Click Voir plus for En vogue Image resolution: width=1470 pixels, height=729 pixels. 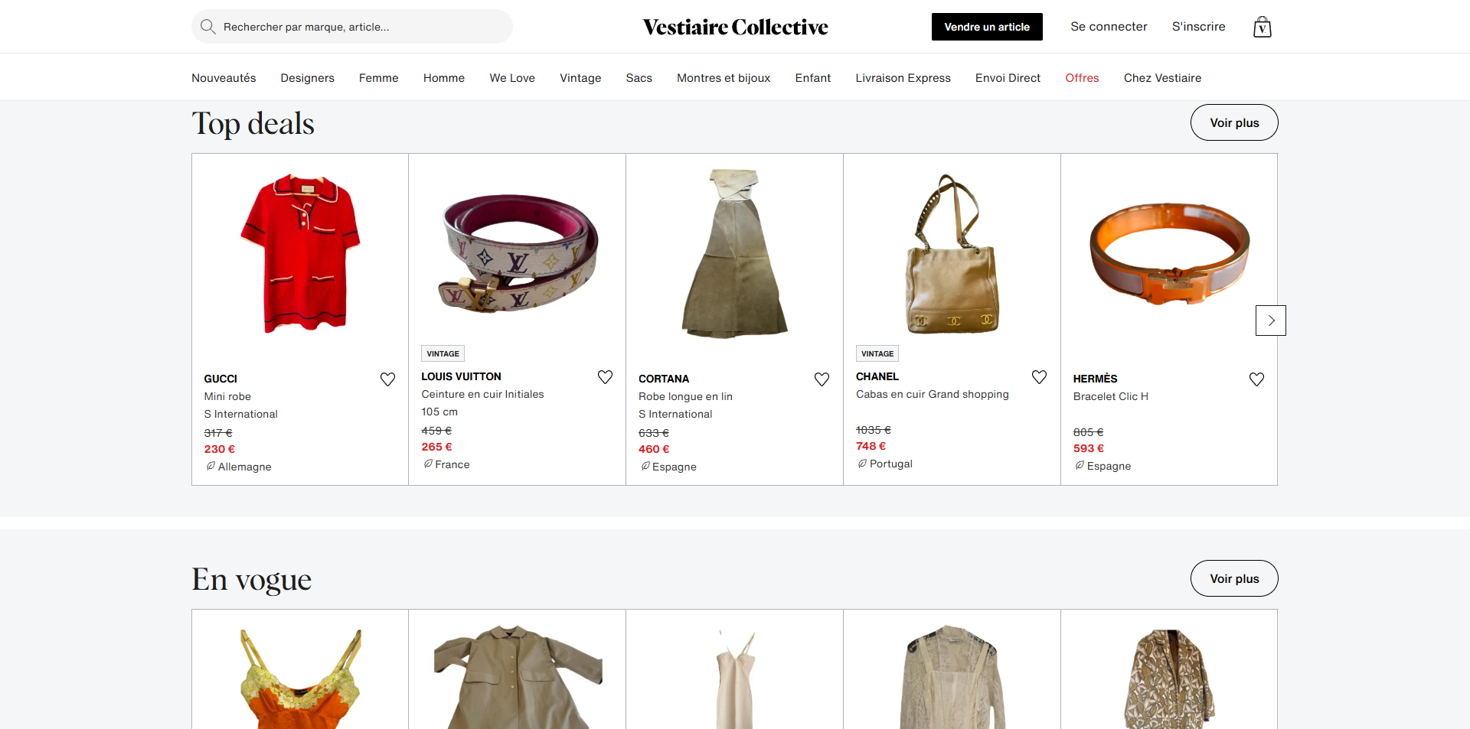tap(1234, 578)
